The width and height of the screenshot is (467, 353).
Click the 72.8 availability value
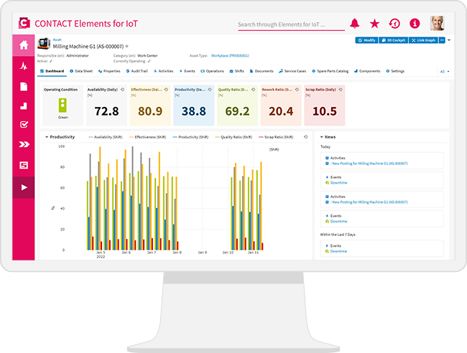click(106, 111)
